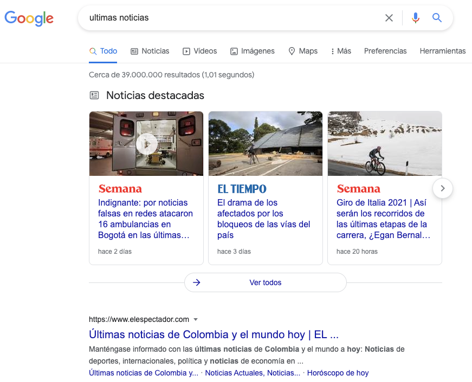Open the snowy cyclist thumbnail

pos(385,144)
